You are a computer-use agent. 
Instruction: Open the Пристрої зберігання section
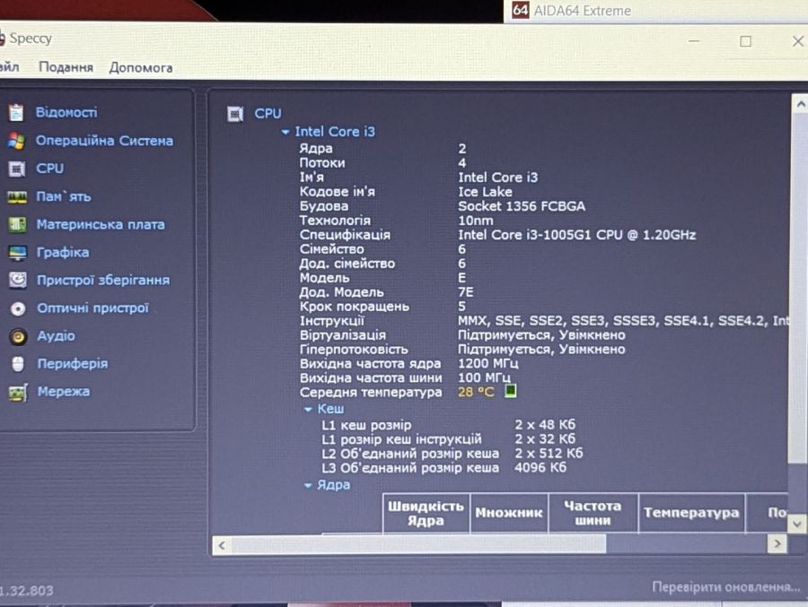click(x=103, y=280)
